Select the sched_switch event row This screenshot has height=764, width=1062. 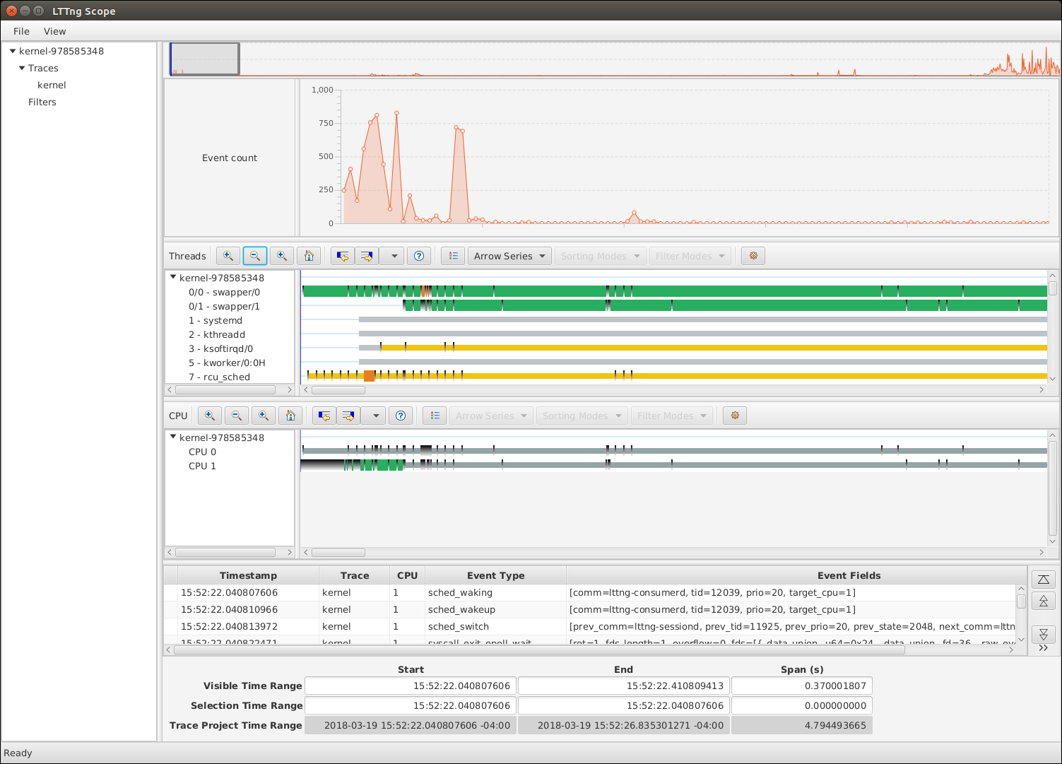(590, 626)
